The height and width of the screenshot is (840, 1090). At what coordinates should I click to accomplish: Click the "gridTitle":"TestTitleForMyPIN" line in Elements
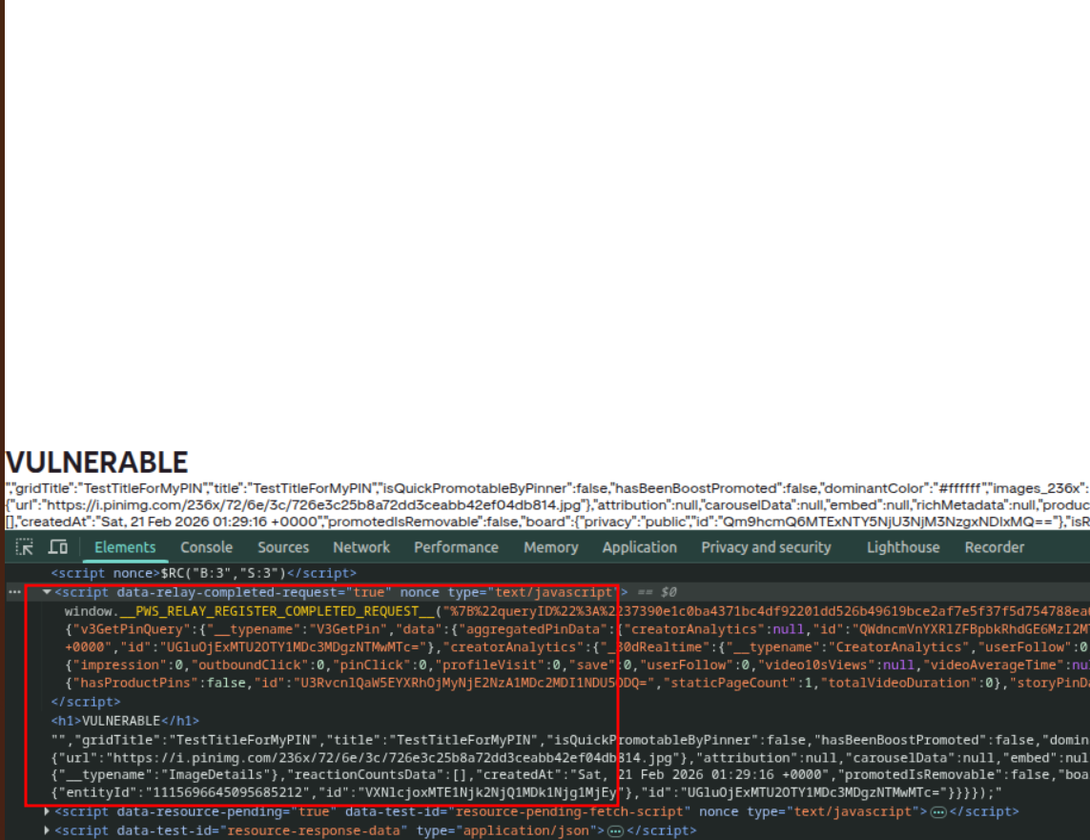pyautogui.click(x=570, y=740)
